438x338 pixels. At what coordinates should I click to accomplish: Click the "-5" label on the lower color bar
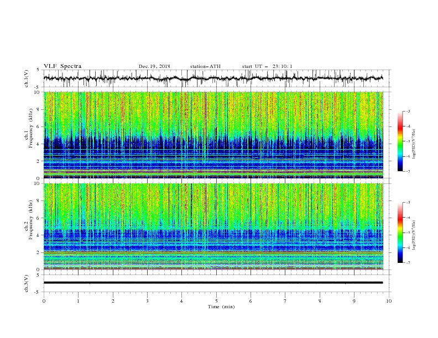pos(408,233)
